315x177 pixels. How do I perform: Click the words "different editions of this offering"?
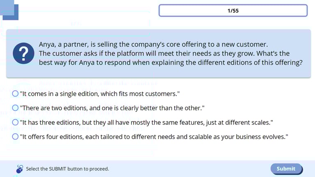tap(247, 63)
